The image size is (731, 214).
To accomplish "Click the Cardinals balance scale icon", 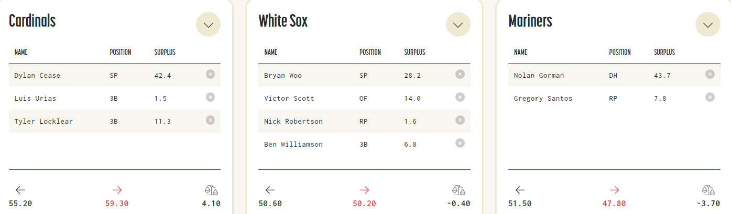I will [x=211, y=190].
